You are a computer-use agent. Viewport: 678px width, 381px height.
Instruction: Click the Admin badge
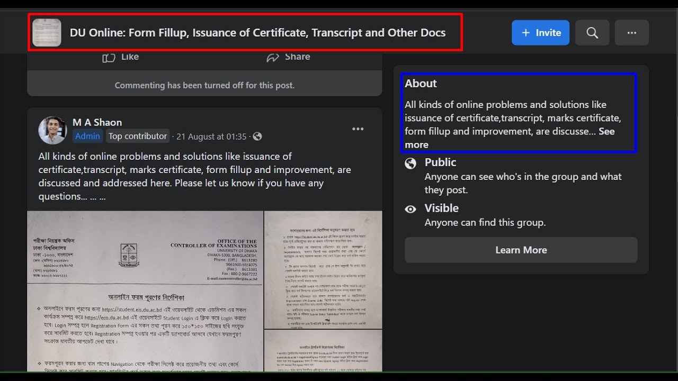87,136
